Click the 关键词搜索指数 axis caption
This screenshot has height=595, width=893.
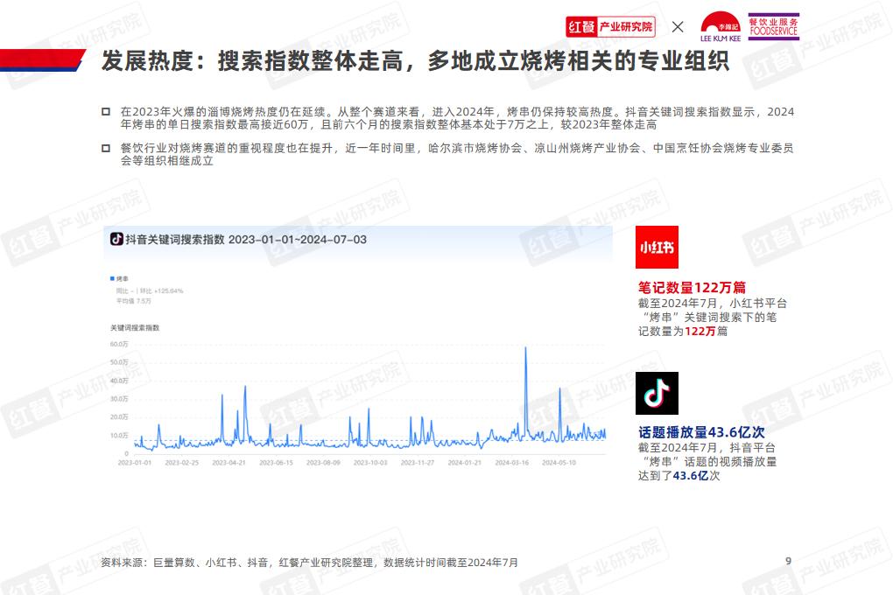coord(135,328)
